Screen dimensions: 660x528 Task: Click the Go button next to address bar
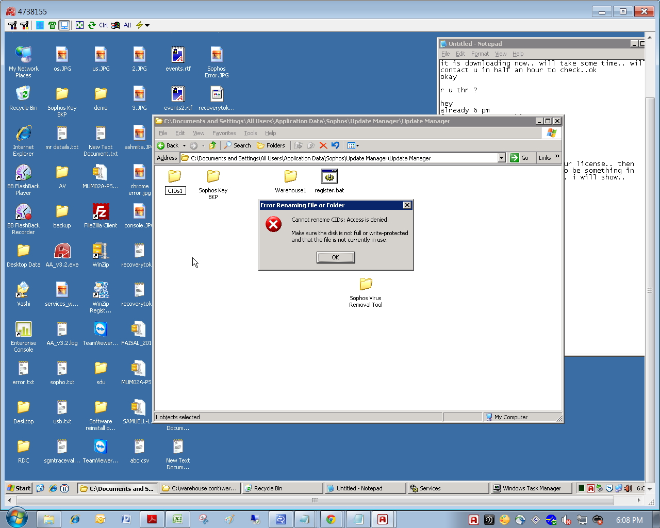click(520, 158)
